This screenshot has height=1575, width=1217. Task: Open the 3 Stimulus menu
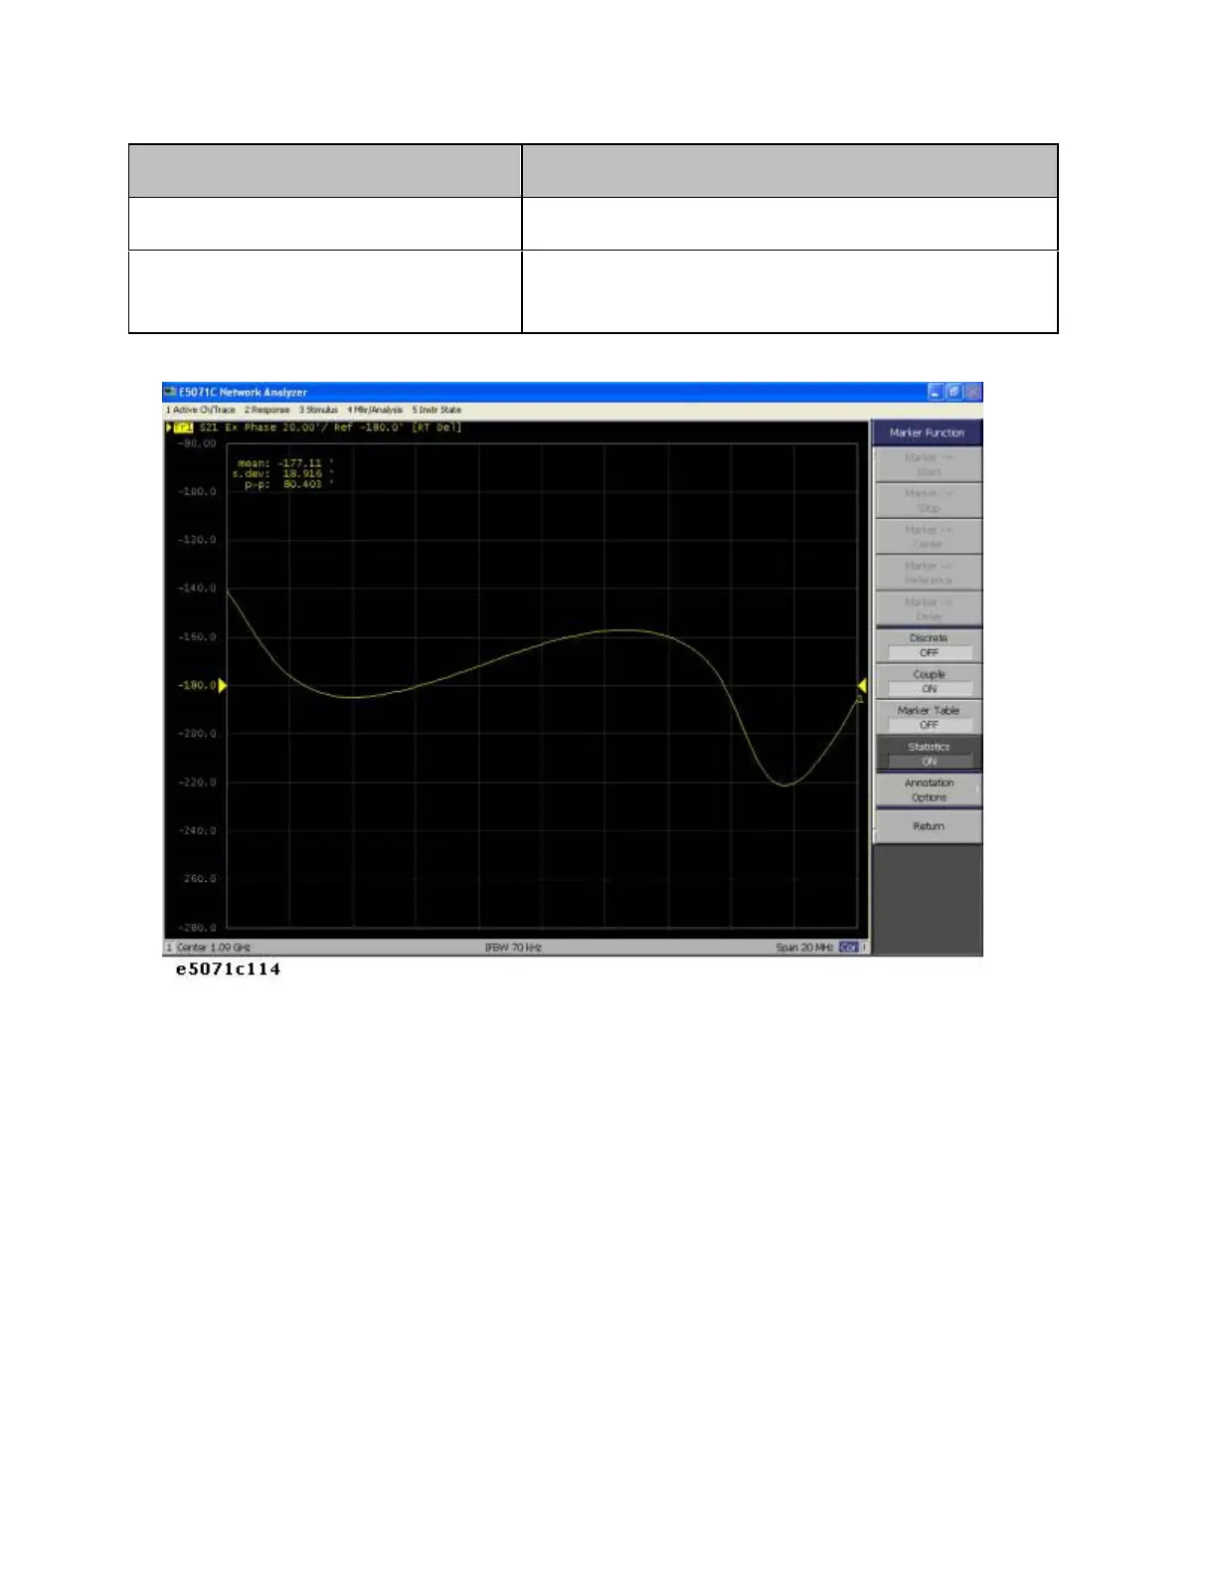pyautogui.click(x=318, y=410)
